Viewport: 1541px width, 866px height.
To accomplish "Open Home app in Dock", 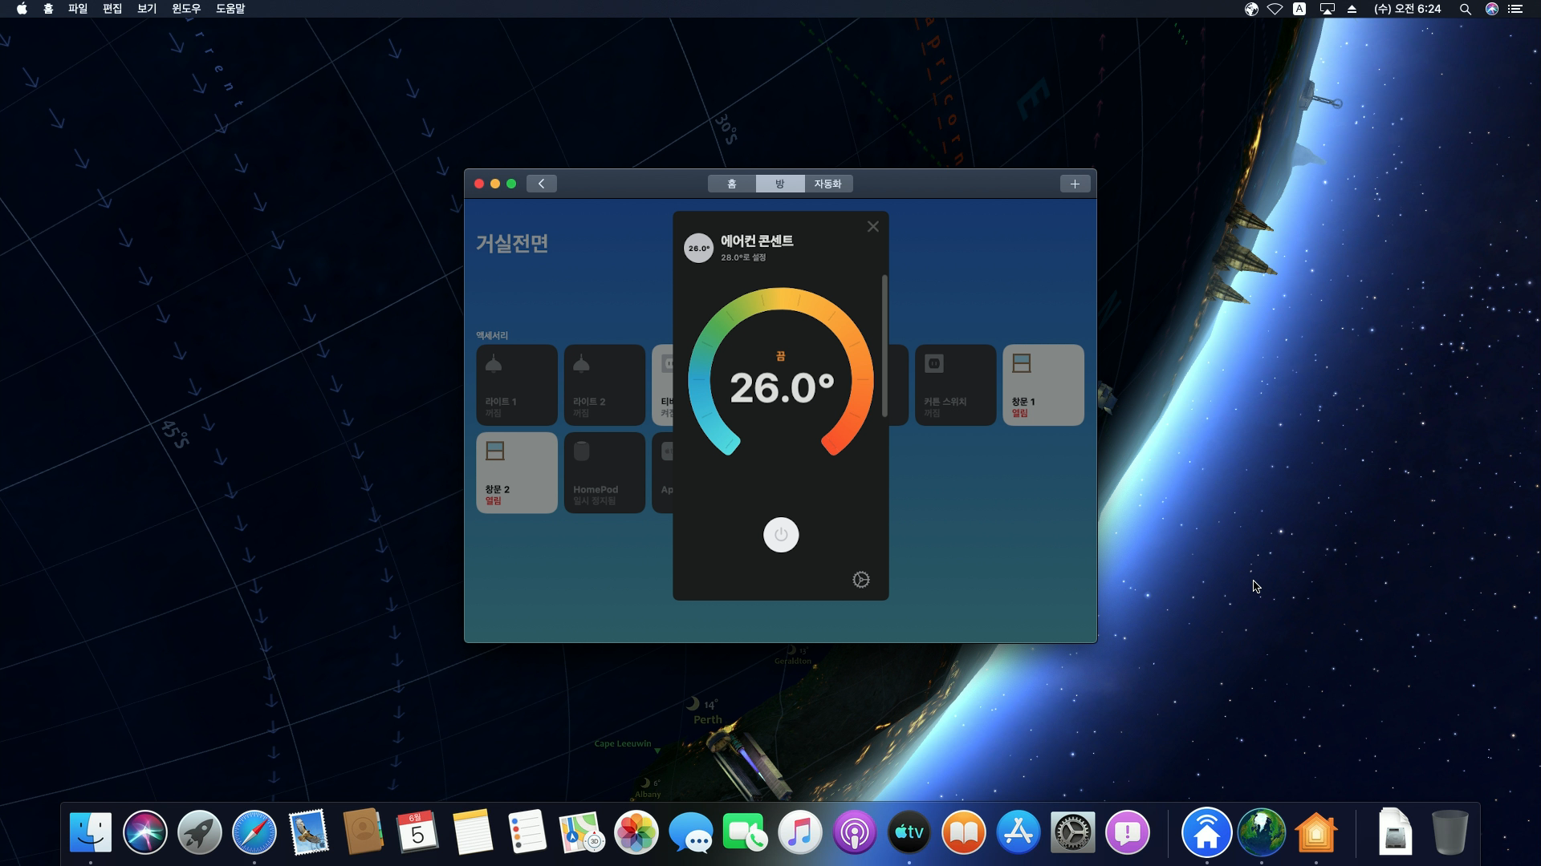I will tap(1315, 832).
